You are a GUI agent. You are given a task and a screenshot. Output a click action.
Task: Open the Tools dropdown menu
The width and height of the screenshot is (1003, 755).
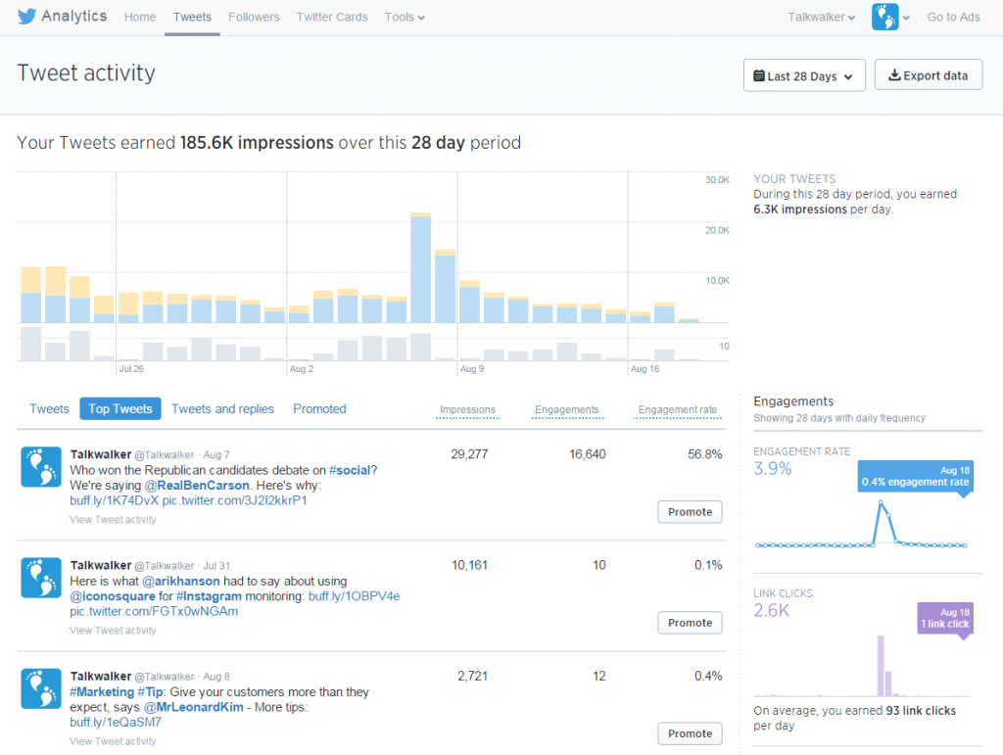tap(404, 17)
